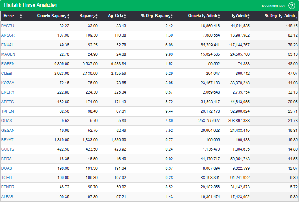Select GOLTS previous close 422.50
Image resolution: width=299 pixels, height=202 pixels.
pos(63,149)
